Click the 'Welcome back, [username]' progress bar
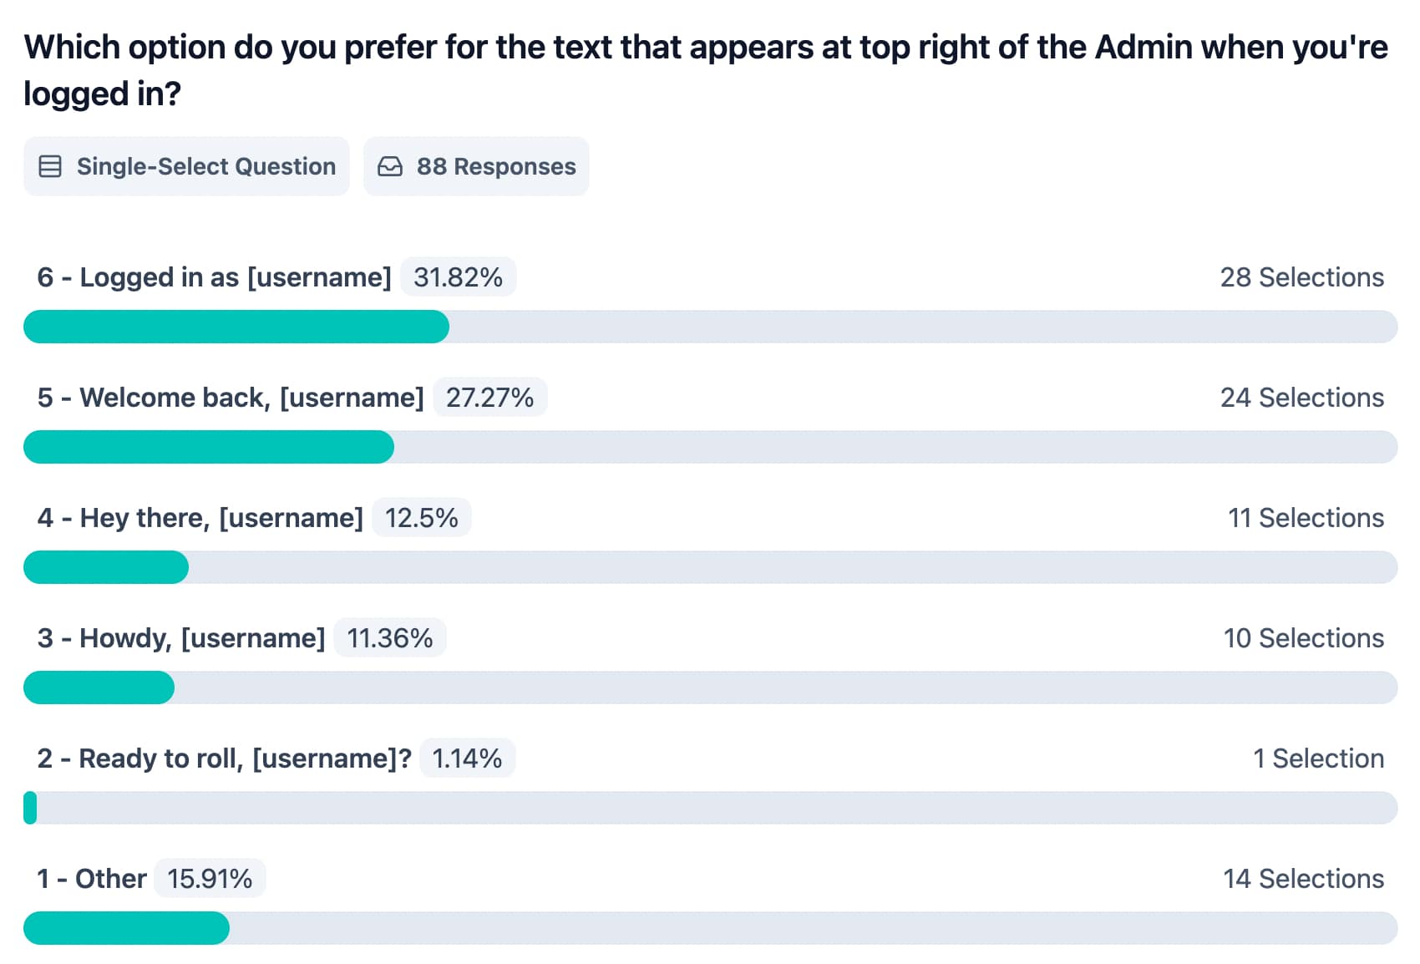This screenshot has height=964, width=1420. pyautogui.click(x=710, y=447)
